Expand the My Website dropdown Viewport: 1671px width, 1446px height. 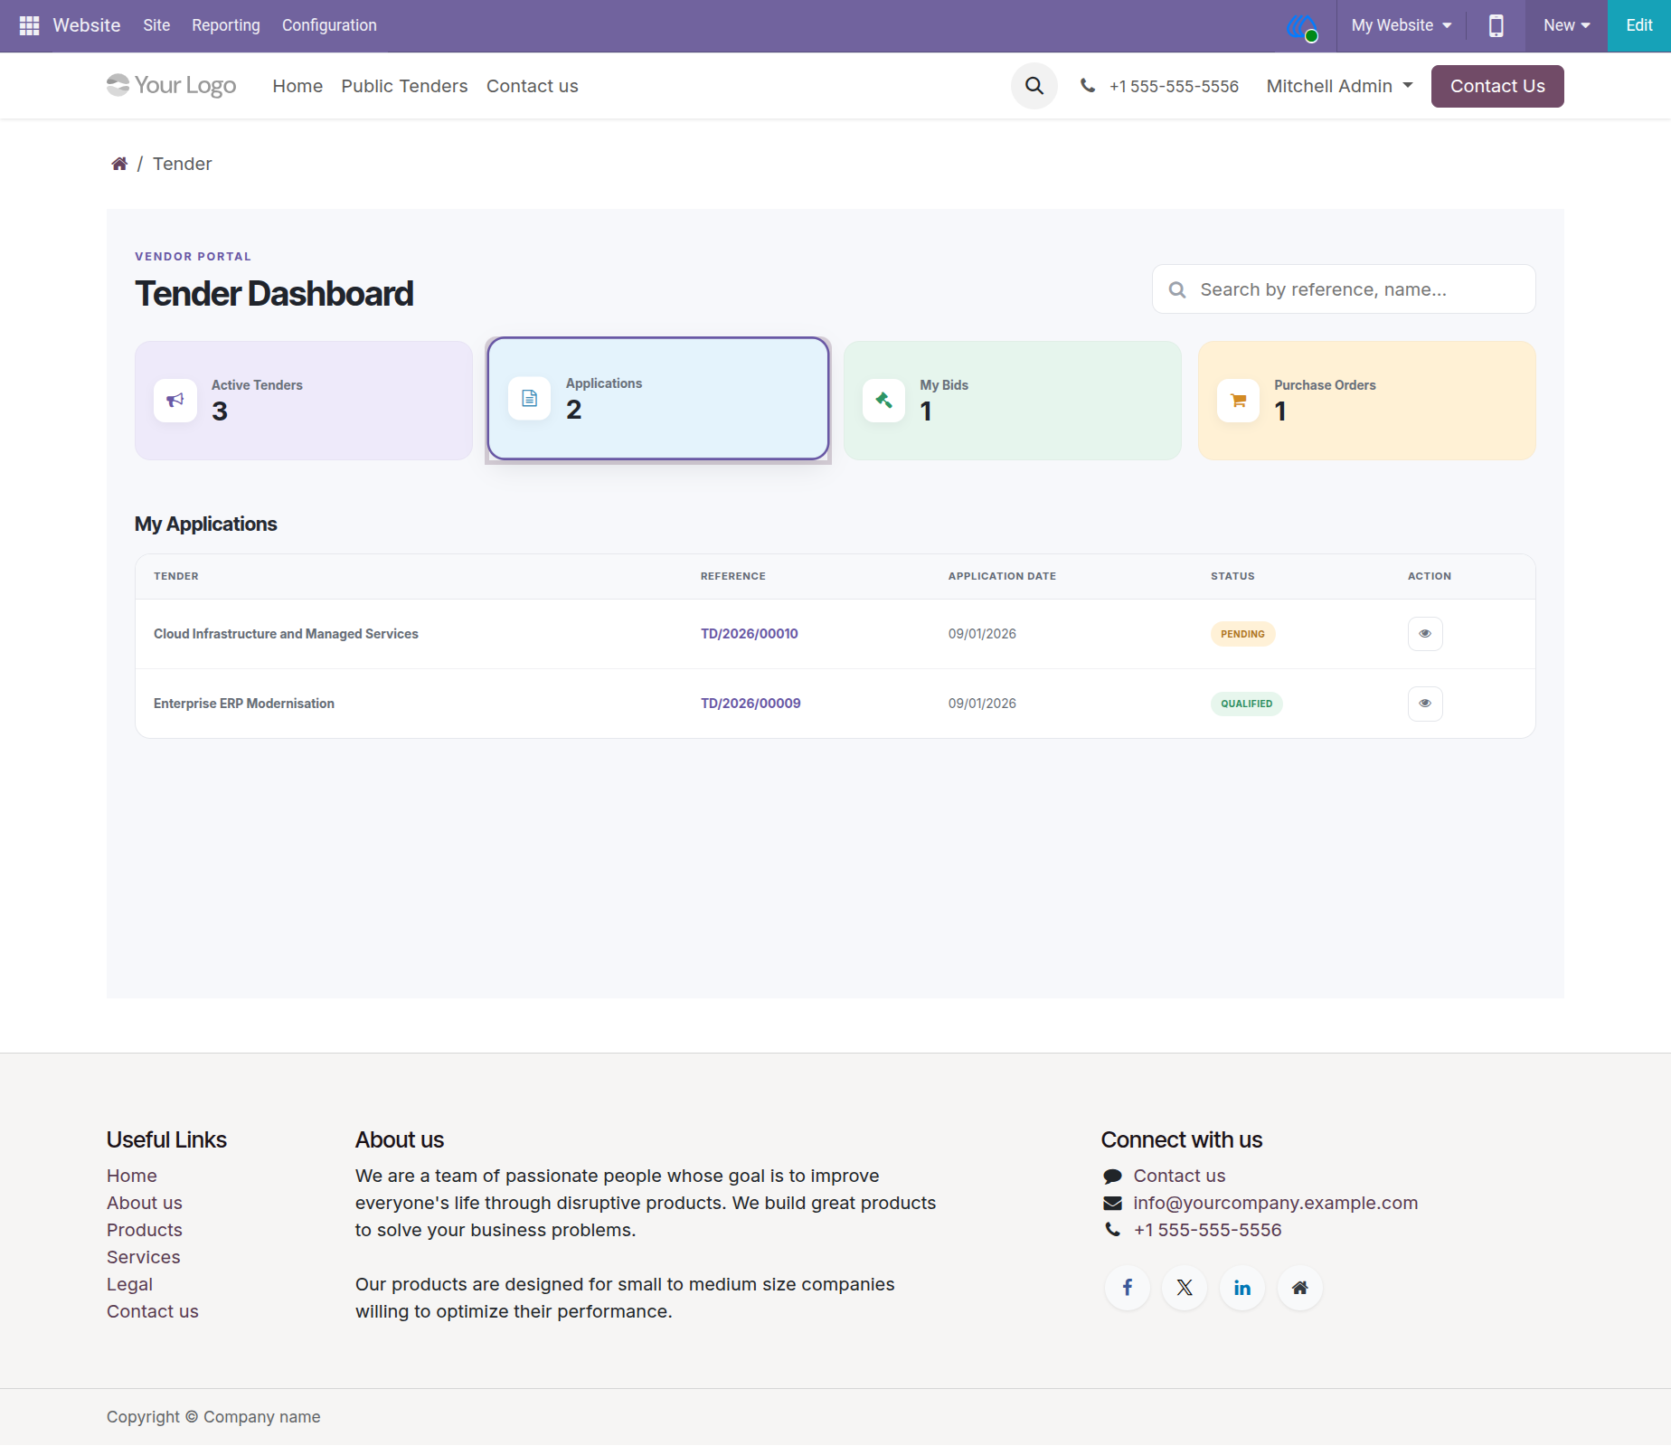1402,25
